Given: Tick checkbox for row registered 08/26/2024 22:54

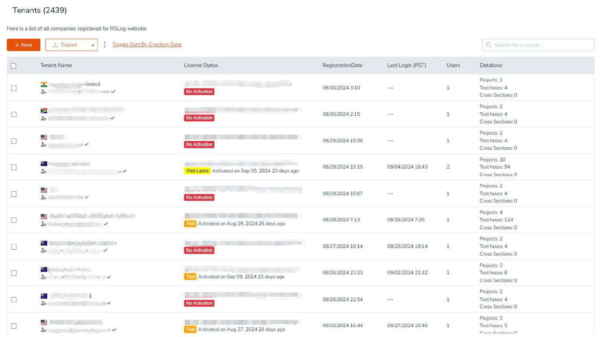Looking at the screenshot, I should click(14, 300).
